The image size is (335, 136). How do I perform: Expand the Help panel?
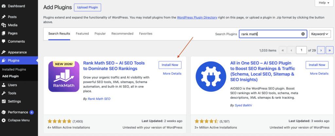tap(324, 3)
